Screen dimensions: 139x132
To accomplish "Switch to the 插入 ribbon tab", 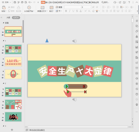I will point(47,2).
